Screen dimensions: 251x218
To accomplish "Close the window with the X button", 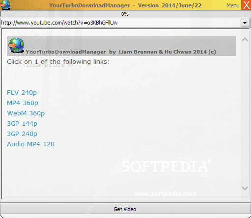I will pyautogui.click(x=246, y=5).
